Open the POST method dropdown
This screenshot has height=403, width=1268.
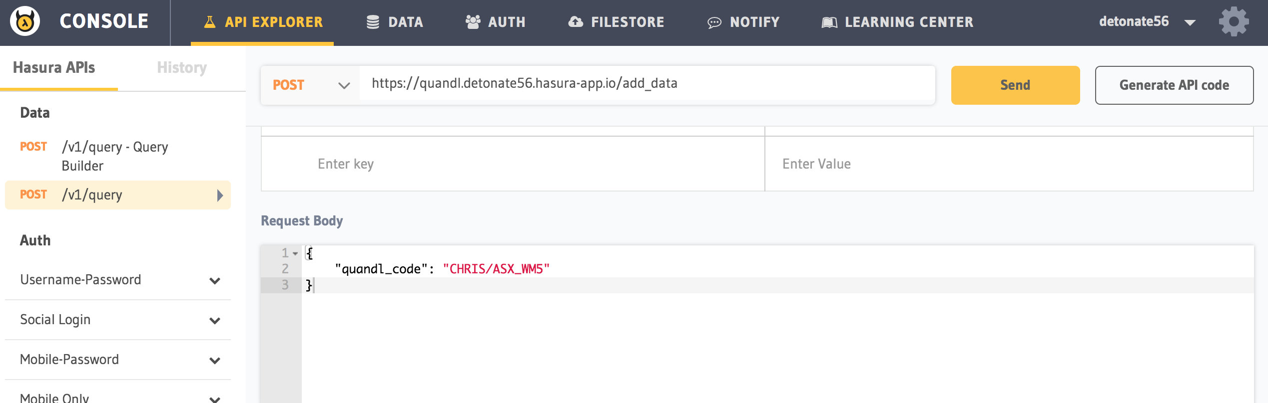pyautogui.click(x=310, y=85)
